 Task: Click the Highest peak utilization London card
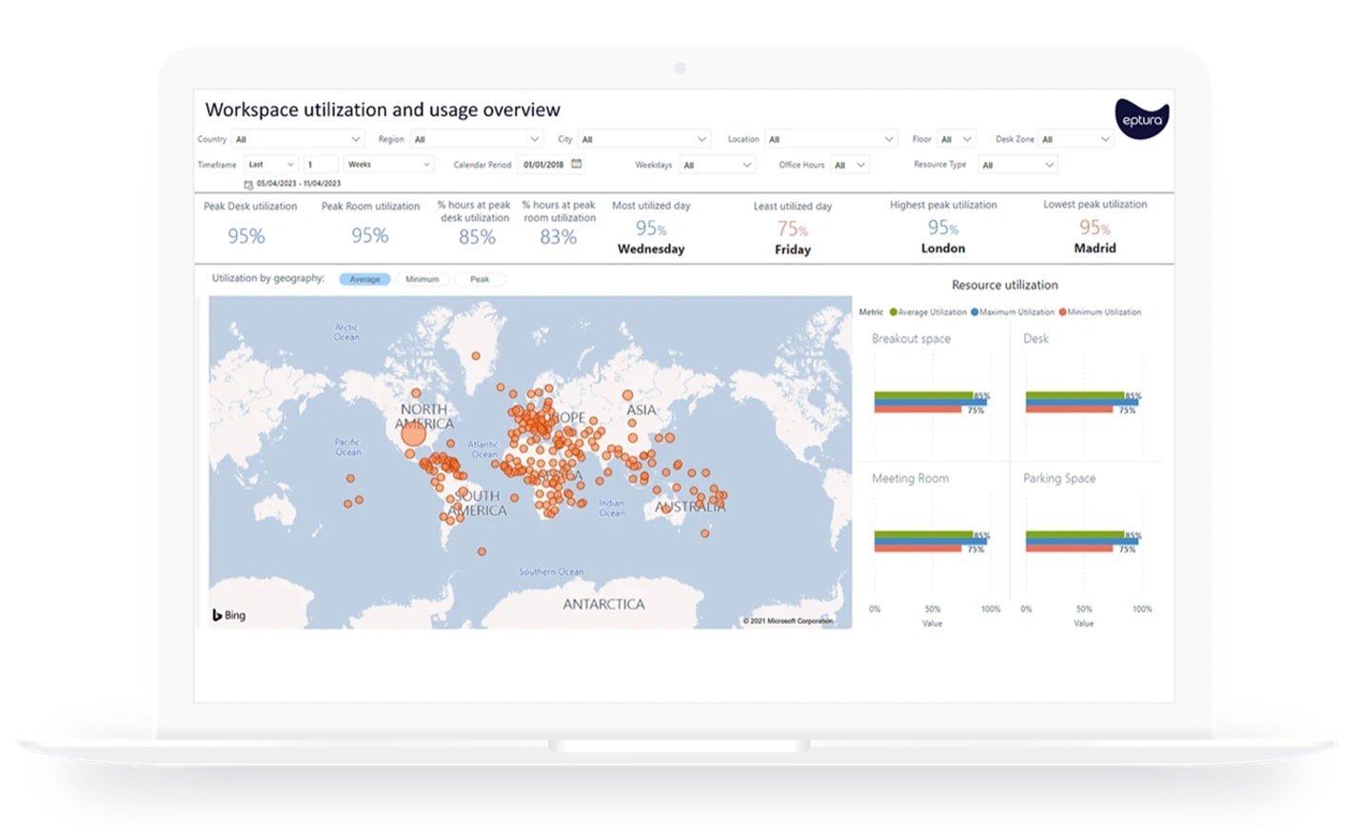tap(943, 227)
